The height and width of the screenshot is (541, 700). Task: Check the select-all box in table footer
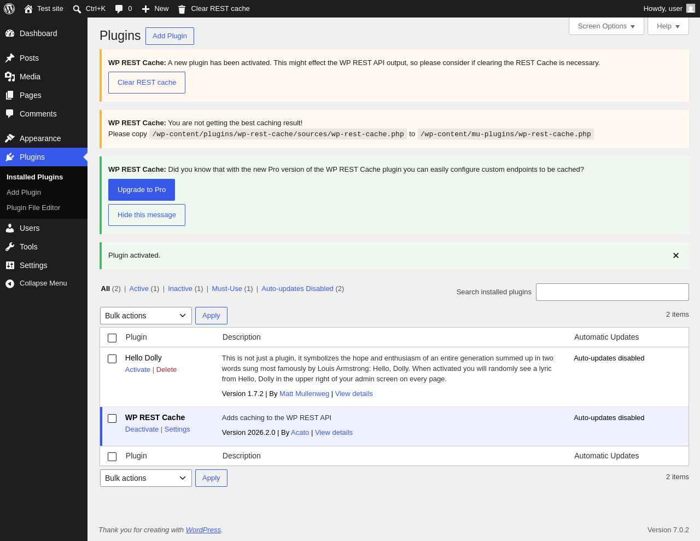click(112, 457)
